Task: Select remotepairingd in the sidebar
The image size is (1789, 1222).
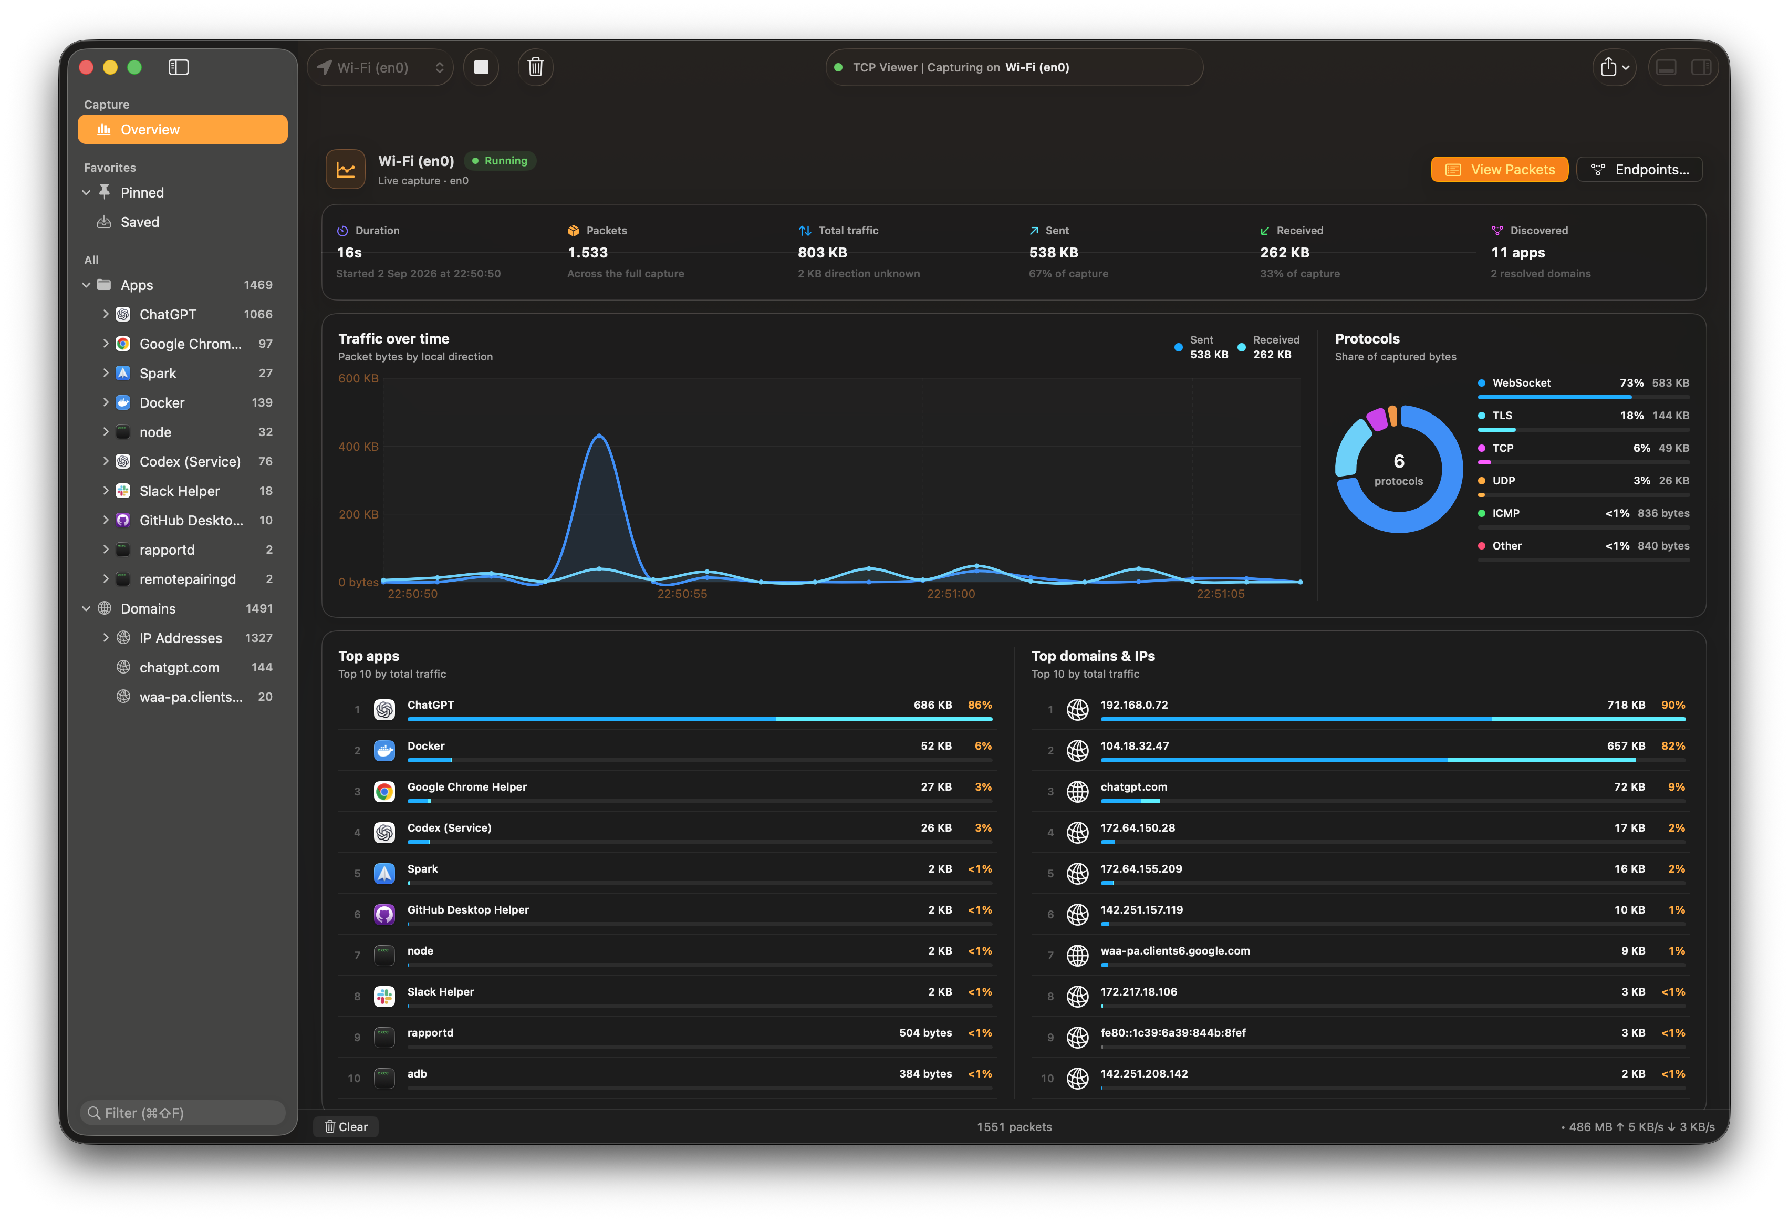Action: pos(182,579)
